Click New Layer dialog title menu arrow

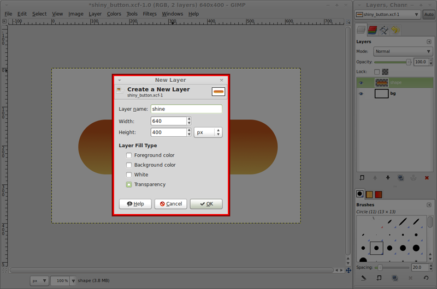coord(119,80)
